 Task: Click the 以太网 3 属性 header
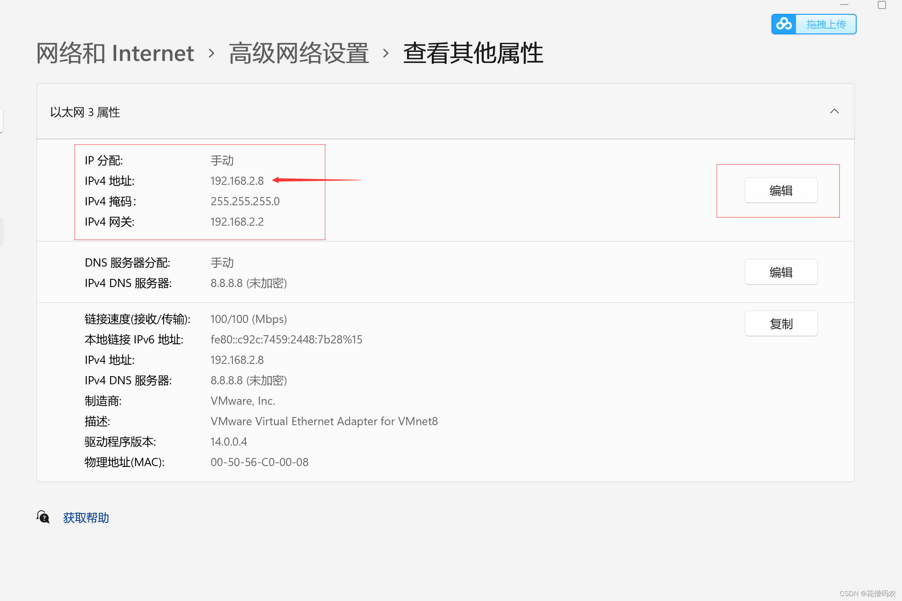[445, 112]
